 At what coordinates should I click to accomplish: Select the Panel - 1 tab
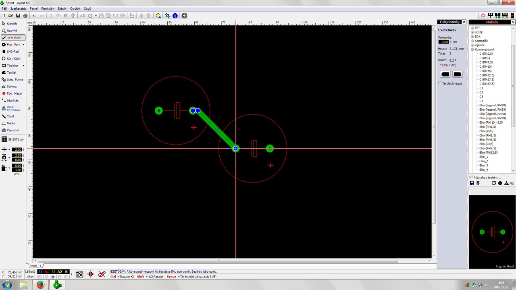(36, 266)
